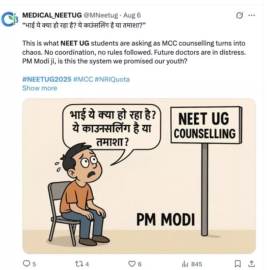The width and height of the screenshot is (267, 270).
Task: Bookmark this post
Action: click(x=238, y=264)
